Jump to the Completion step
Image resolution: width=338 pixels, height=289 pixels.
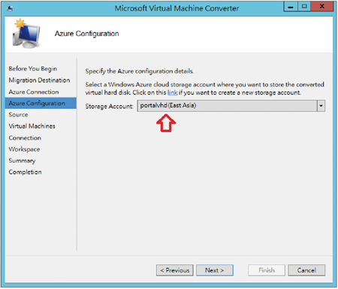25,172
